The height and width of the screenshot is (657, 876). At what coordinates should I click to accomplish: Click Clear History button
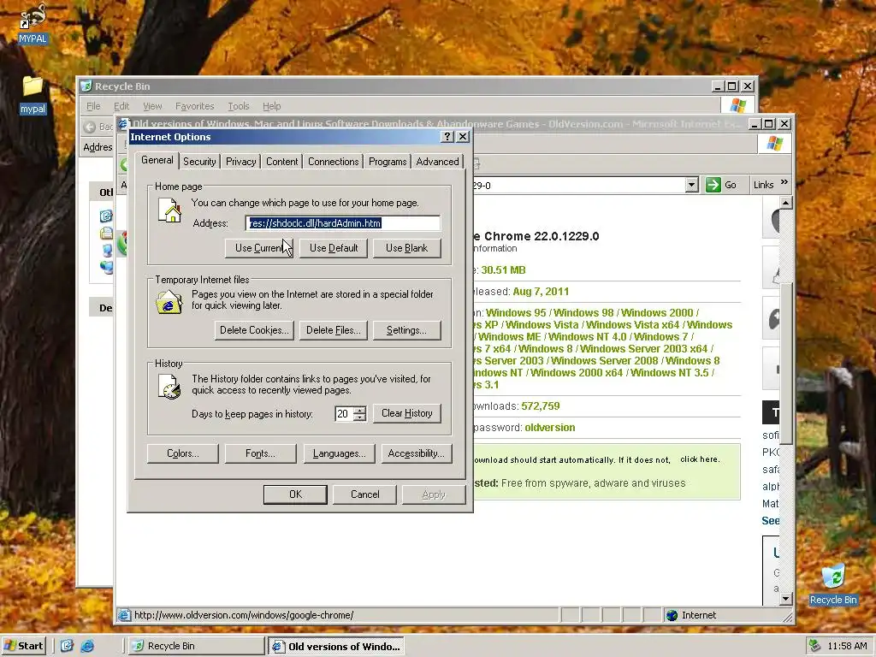tap(406, 413)
